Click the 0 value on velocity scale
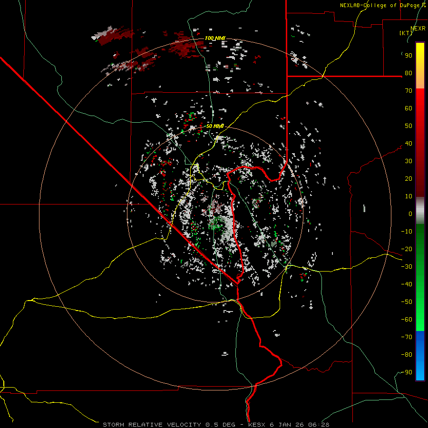The image size is (428, 428). coord(410,214)
